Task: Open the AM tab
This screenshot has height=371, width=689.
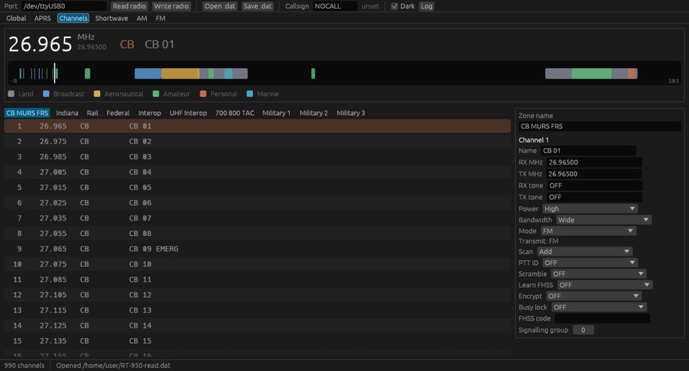Action: click(141, 18)
